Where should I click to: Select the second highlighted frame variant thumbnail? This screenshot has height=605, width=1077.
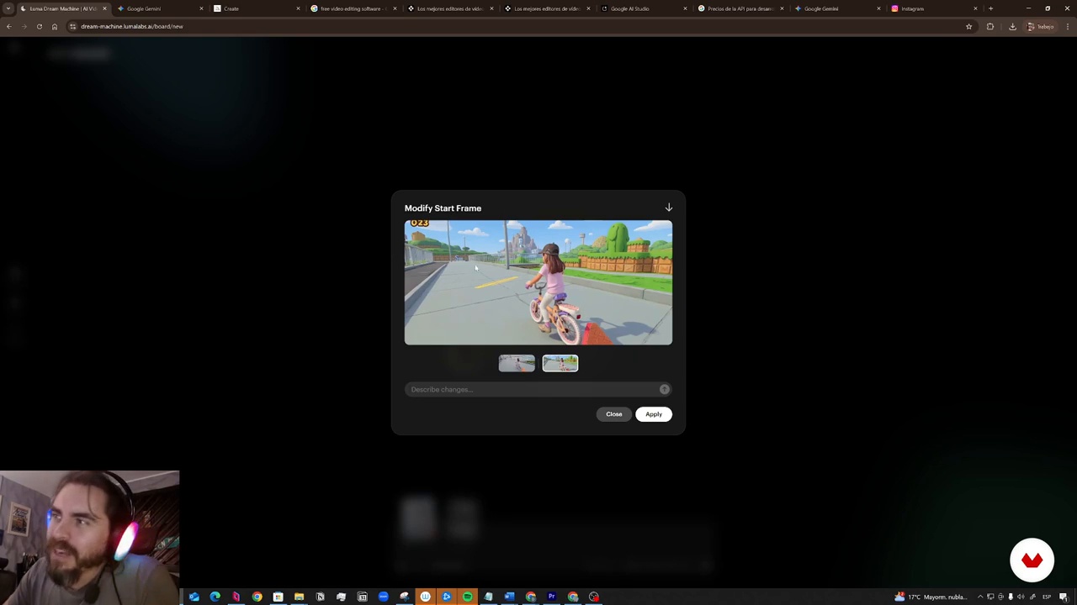click(560, 363)
